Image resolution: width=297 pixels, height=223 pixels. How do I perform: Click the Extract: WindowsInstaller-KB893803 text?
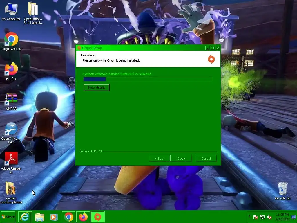pos(117,74)
